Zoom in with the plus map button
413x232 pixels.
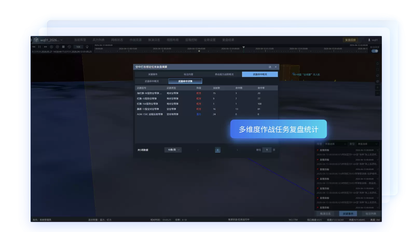[378, 88]
